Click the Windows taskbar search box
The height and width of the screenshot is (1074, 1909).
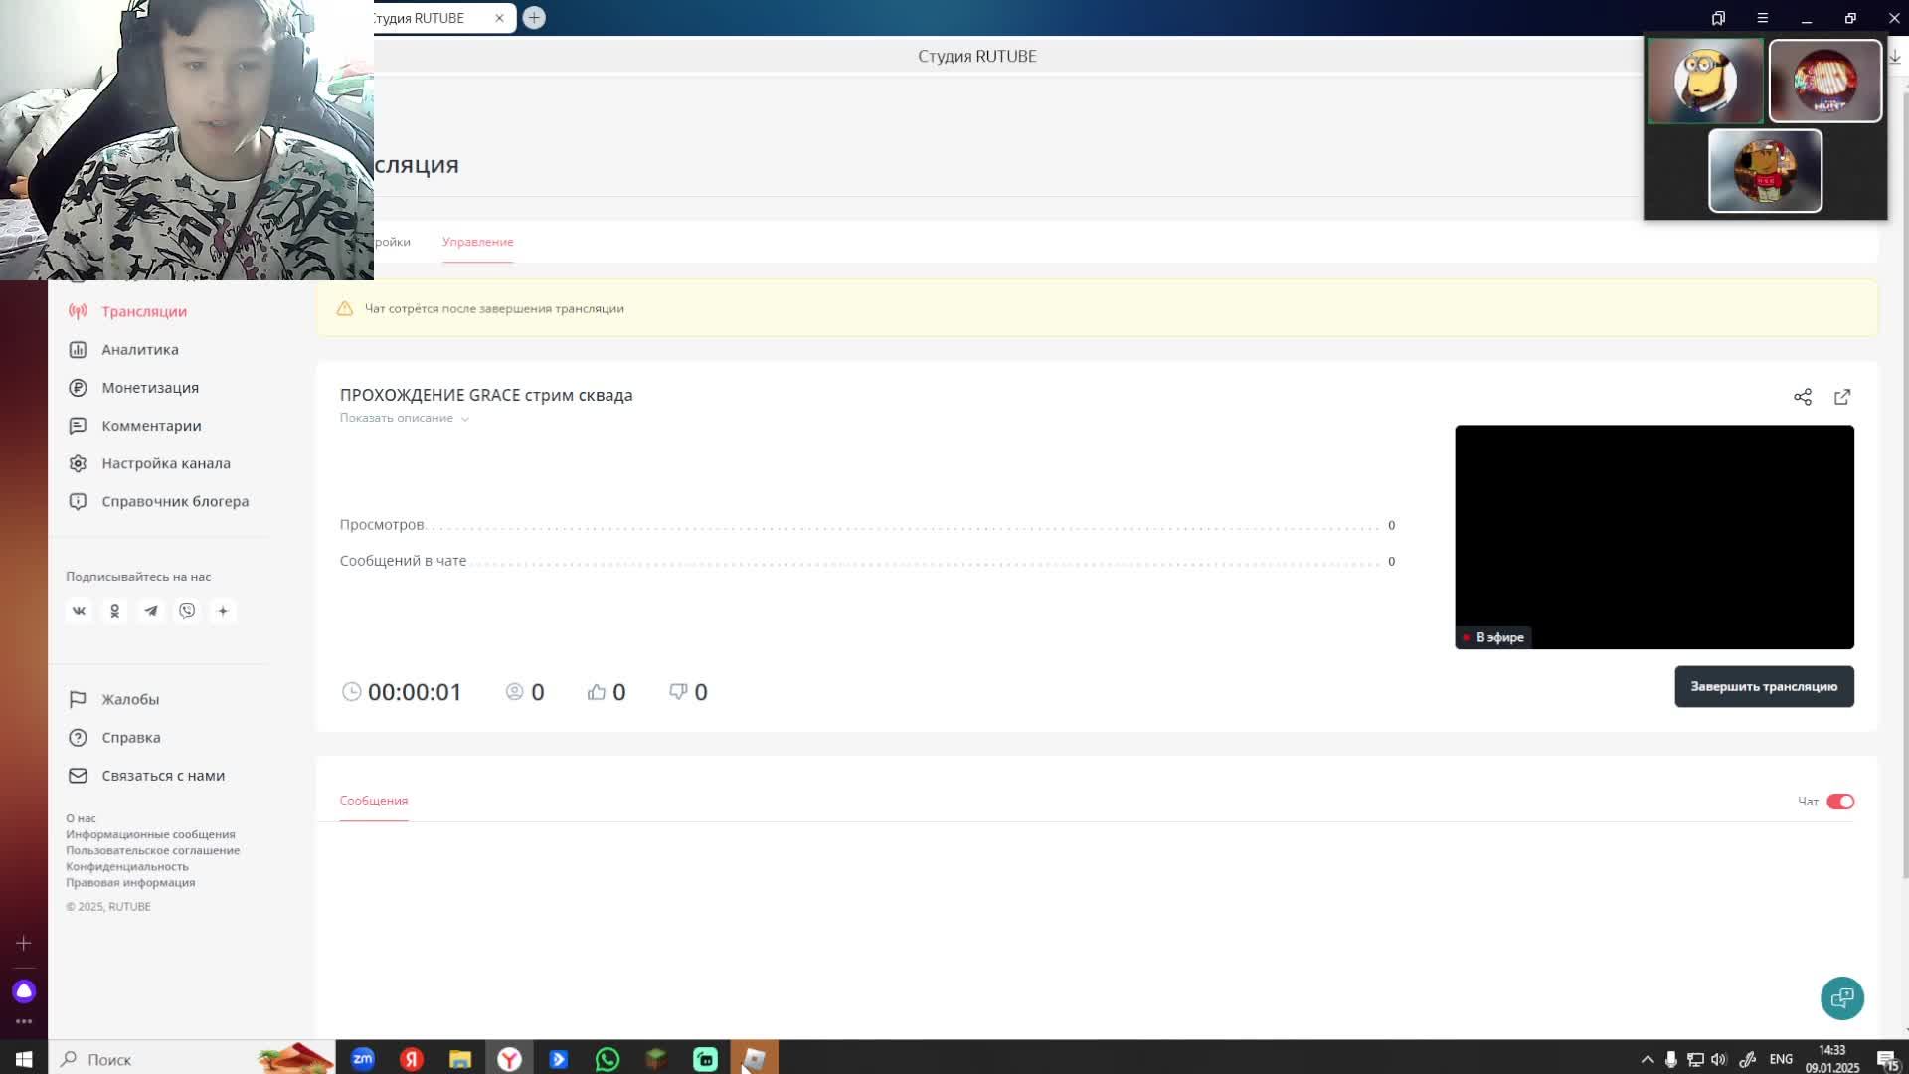[x=191, y=1059]
